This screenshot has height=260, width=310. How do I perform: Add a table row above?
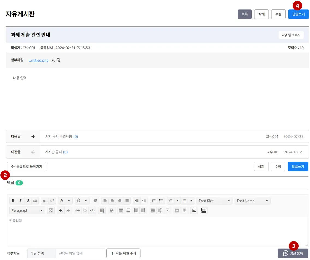[x=121, y=210]
